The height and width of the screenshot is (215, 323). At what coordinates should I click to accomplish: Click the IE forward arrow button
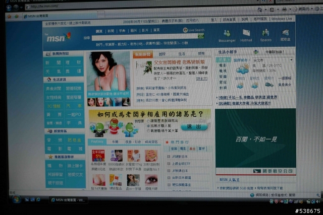16,8
